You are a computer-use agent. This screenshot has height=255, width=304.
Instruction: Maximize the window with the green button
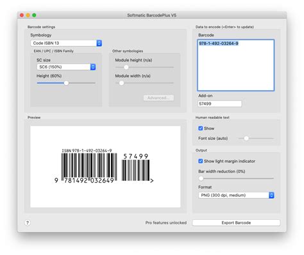pyautogui.click(x=34, y=15)
